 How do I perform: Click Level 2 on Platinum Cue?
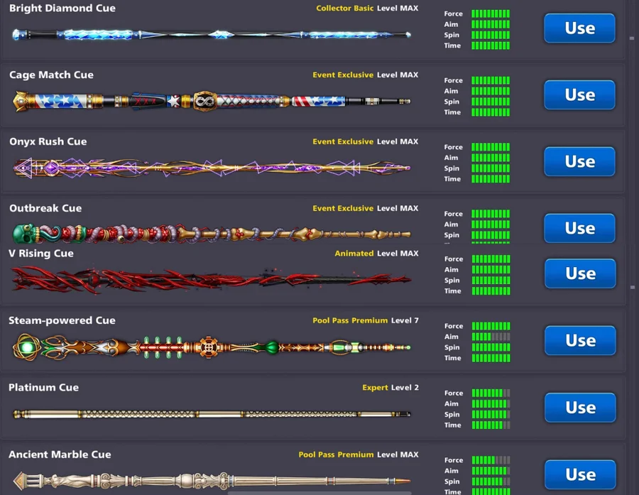pos(405,388)
